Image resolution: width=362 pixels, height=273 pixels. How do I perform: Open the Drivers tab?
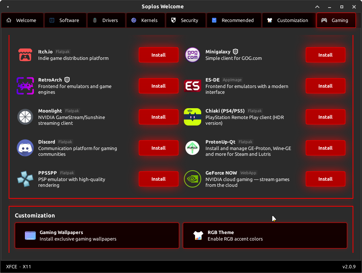point(106,20)
